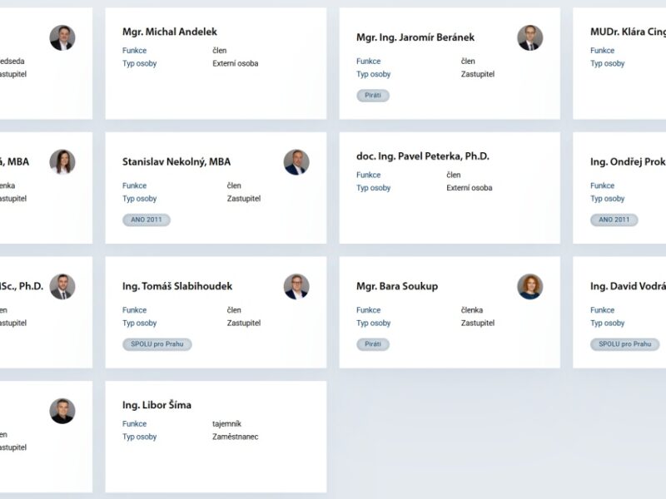Viewport: 666px width, 499px height.
Task: Open Mgr. Ing. Jaromír Beránek's profile
Action: pos(415,37)
